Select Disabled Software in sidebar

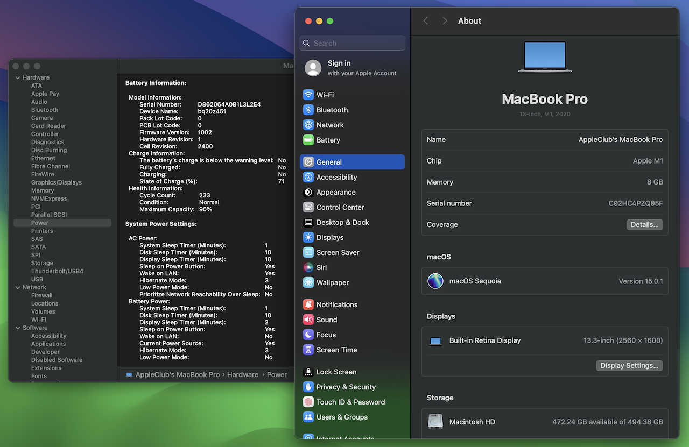click(57, 360)
